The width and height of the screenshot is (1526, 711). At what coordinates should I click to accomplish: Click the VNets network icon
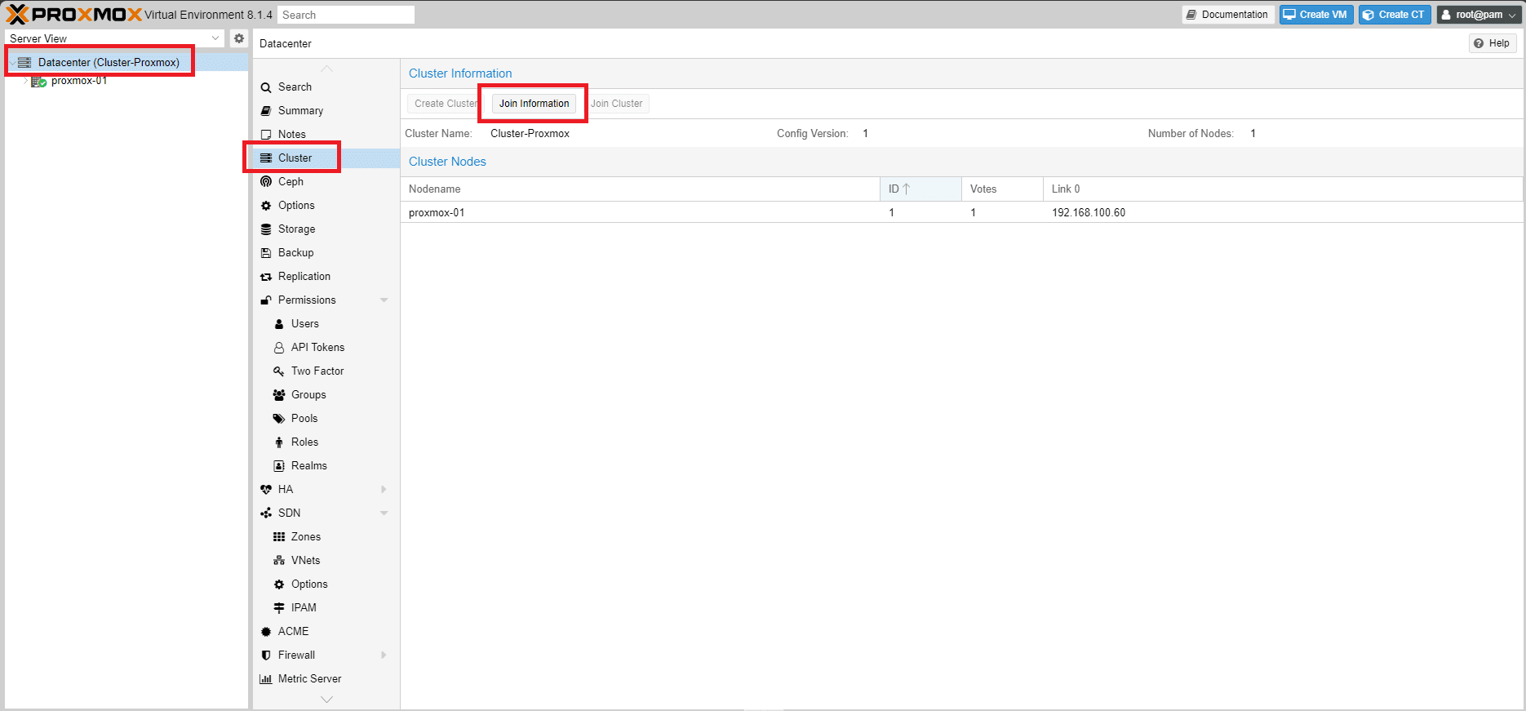click(279, 561)
